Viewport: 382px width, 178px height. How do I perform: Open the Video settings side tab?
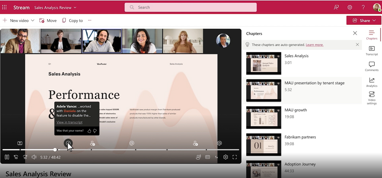coord(372,98)
